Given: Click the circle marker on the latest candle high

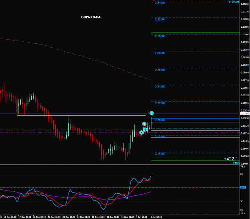Looking at the screenshot, I should pyautogui.click(x=152, y=113).
